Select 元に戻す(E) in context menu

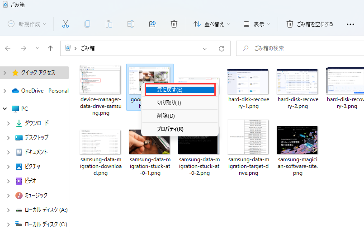[x=179, y=90]
